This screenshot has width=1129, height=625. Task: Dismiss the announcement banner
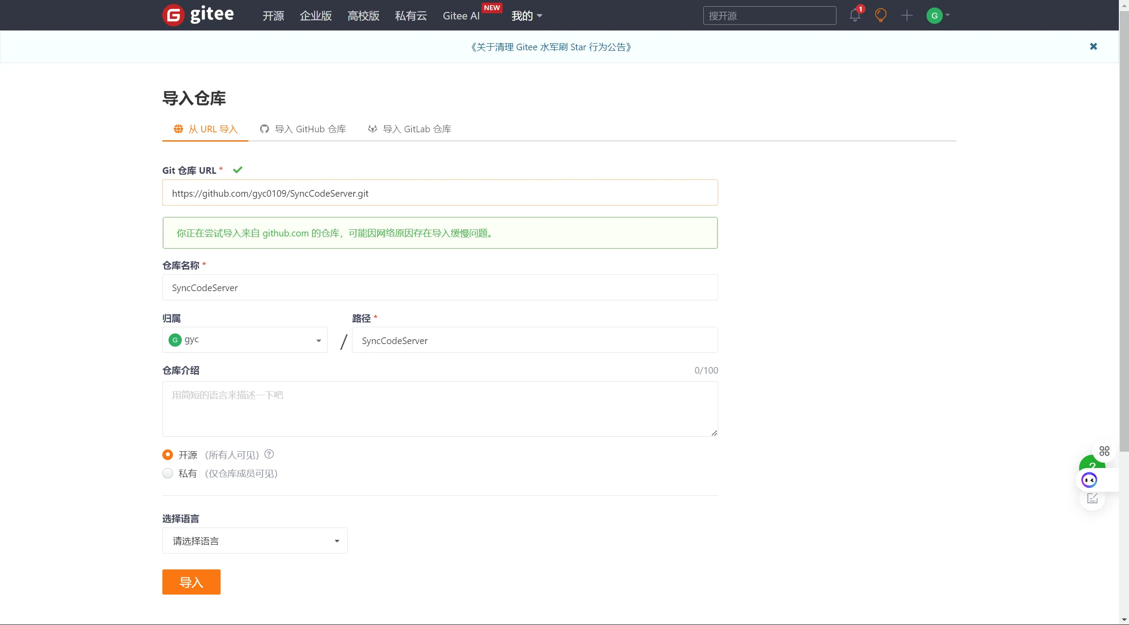pos(1093,46)
